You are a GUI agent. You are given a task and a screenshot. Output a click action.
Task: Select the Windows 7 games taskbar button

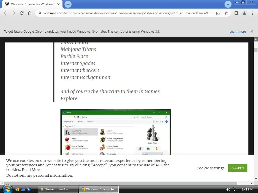pyautogui.click(x=99, y=189)
